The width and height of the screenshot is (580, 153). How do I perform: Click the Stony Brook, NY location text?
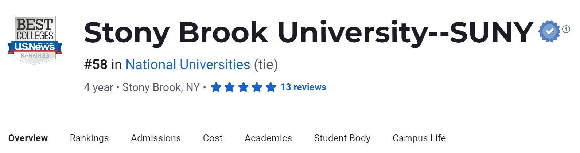point(161,87)
